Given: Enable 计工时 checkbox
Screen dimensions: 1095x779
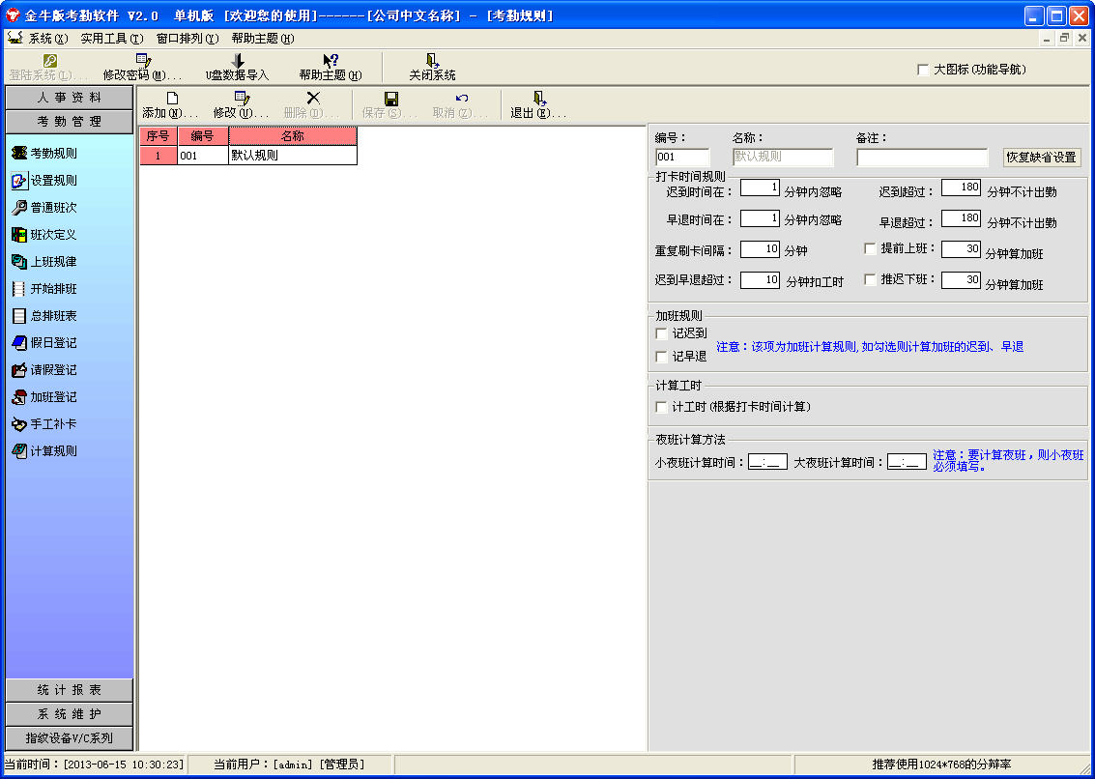Looking at the screenshot, I should coord(661,407).
